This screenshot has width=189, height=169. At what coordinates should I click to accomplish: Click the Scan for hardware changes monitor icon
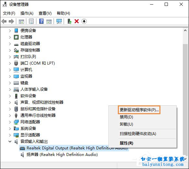click(59, 22)
